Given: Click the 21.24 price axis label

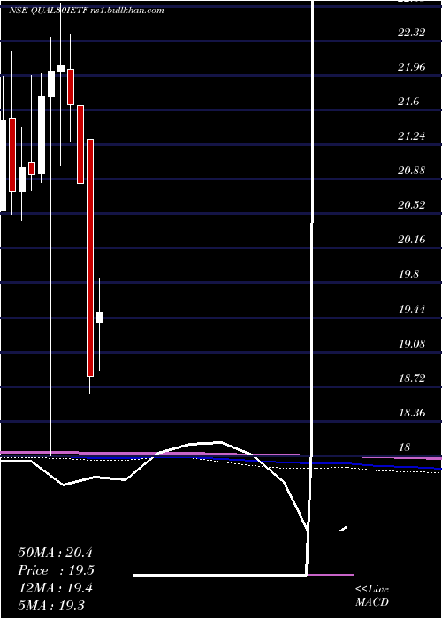Looking at the screenshot, I should [x=412, y=136].
